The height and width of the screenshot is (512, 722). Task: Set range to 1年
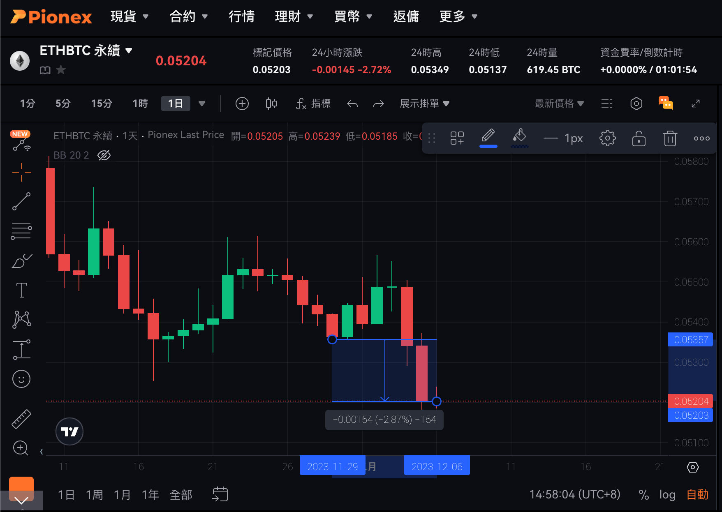point(150,494)
